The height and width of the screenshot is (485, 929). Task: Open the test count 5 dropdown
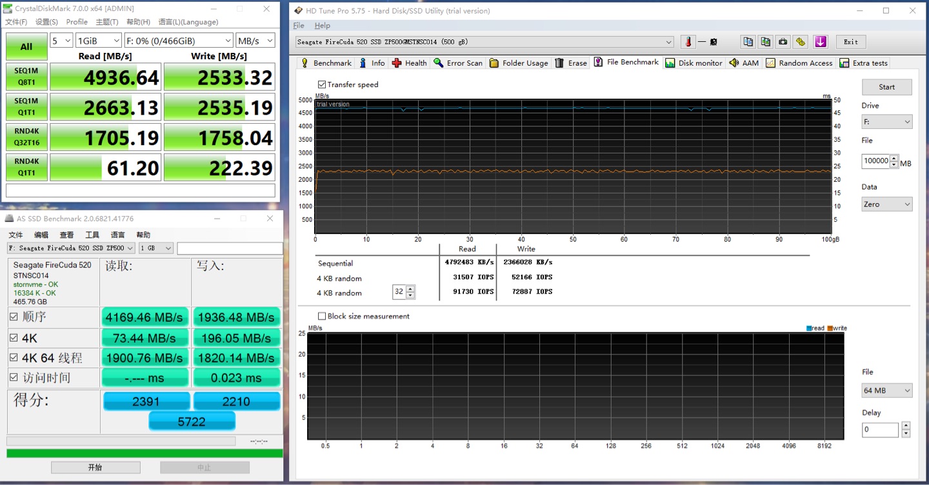(x=61, y=41)
